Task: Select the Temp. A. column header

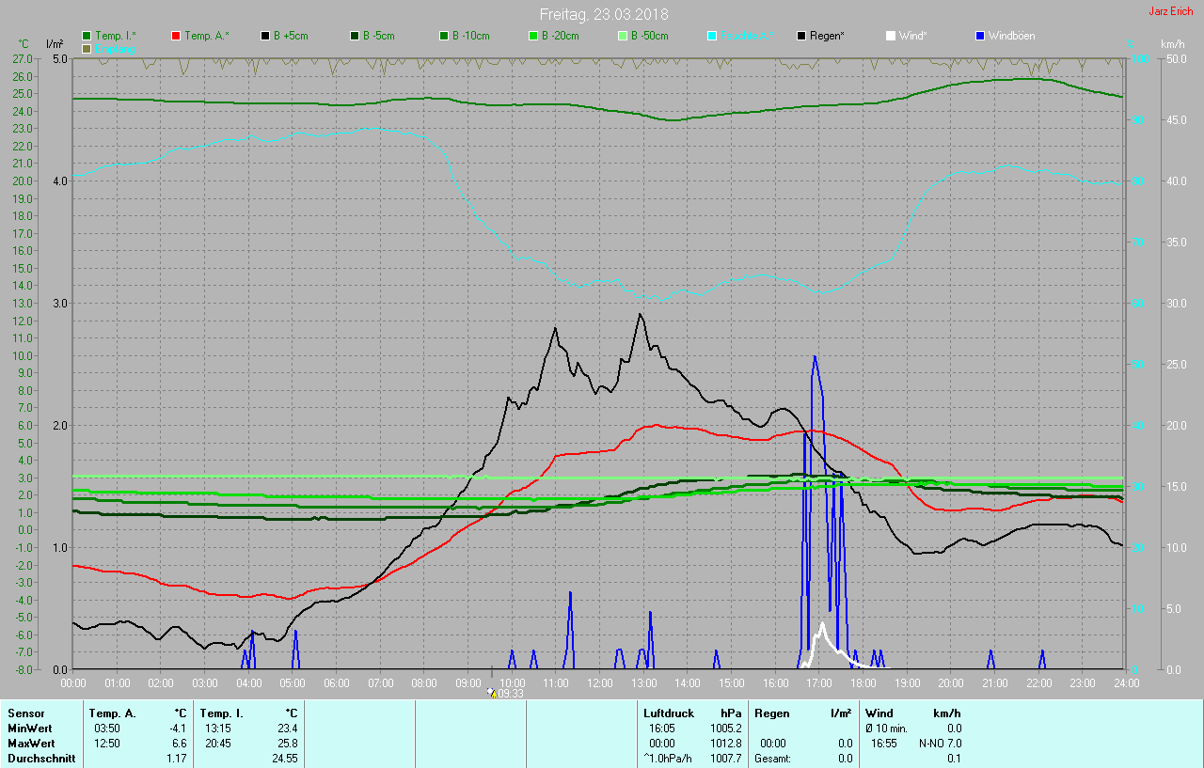Action: pos(113,713)
